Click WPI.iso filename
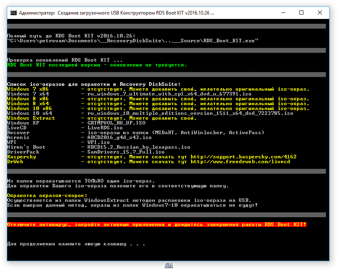This screenshot has height=270, width=338. (x=99, y=142)
